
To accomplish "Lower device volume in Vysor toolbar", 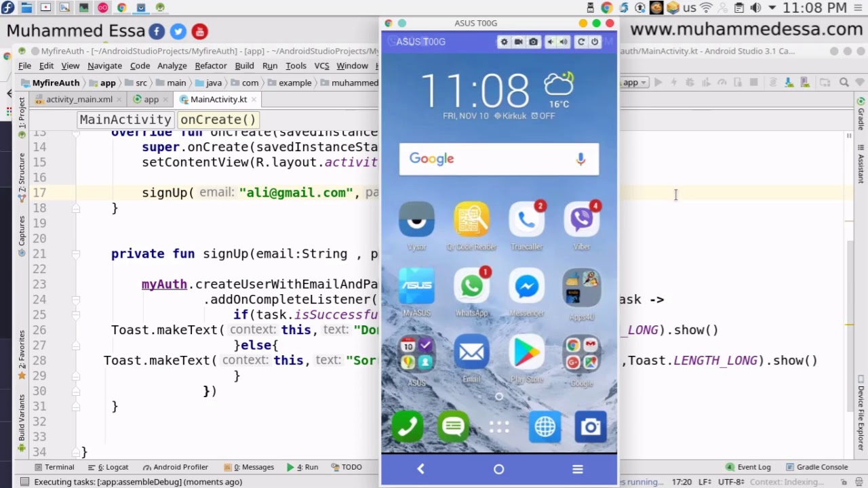I will coord(551,42).
